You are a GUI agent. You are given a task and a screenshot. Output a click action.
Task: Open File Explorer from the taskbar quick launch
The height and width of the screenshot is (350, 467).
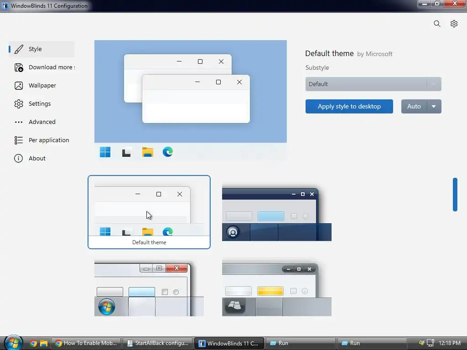tap(44, 343)
